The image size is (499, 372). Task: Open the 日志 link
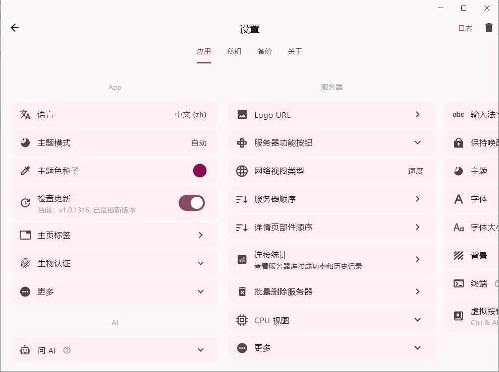(x=465, y=28)
